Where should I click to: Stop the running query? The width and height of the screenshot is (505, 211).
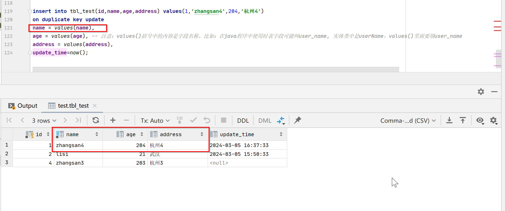tap(224, 120)
